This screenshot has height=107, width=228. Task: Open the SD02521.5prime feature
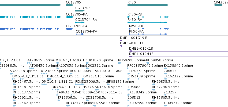point(87,68)
